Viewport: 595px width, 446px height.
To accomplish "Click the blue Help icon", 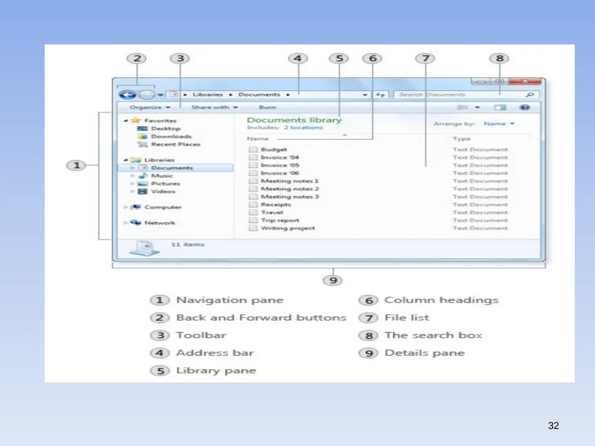I will (x=525, y=107).
